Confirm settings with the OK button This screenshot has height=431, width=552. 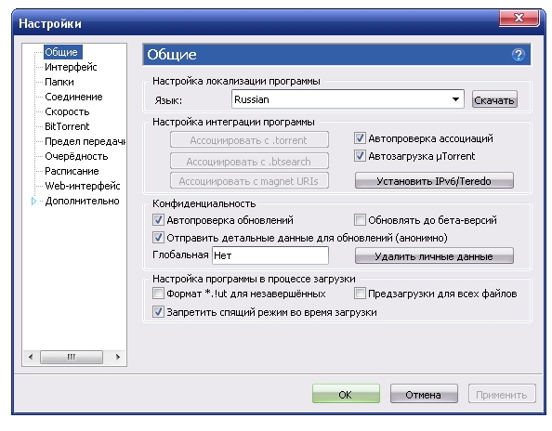click(x=346, y=394)
